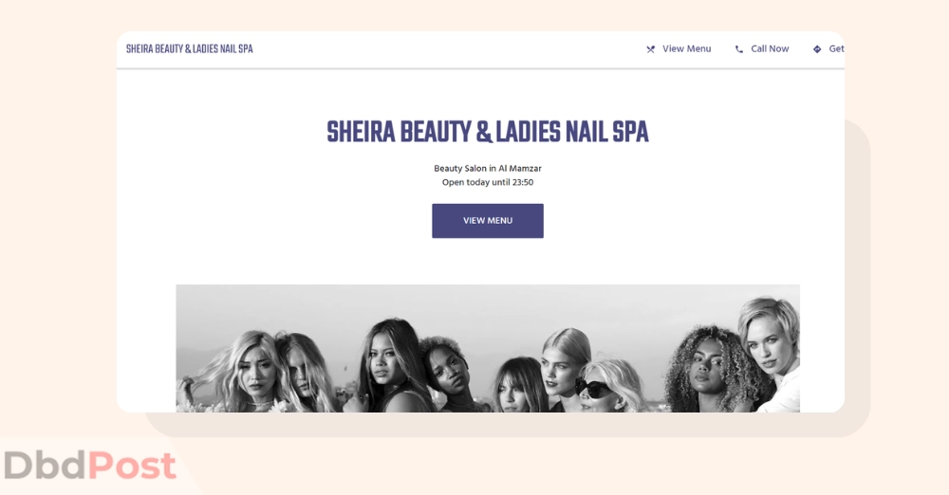Click the DbdPost watermark logo
Image resolution: width=949 pixels, height=495 pixels.
click(89, 466)
